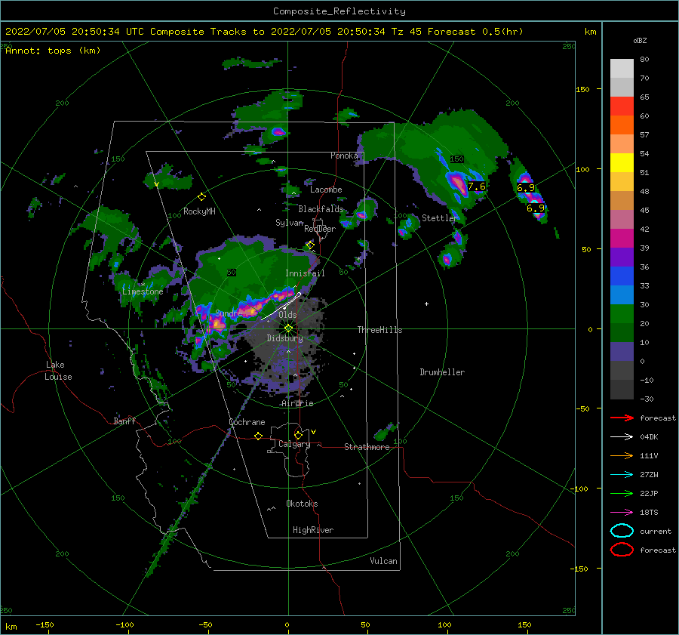679x635 pixels.
Task: Click the Drumheller town label
Action: (x=442, y=372)
